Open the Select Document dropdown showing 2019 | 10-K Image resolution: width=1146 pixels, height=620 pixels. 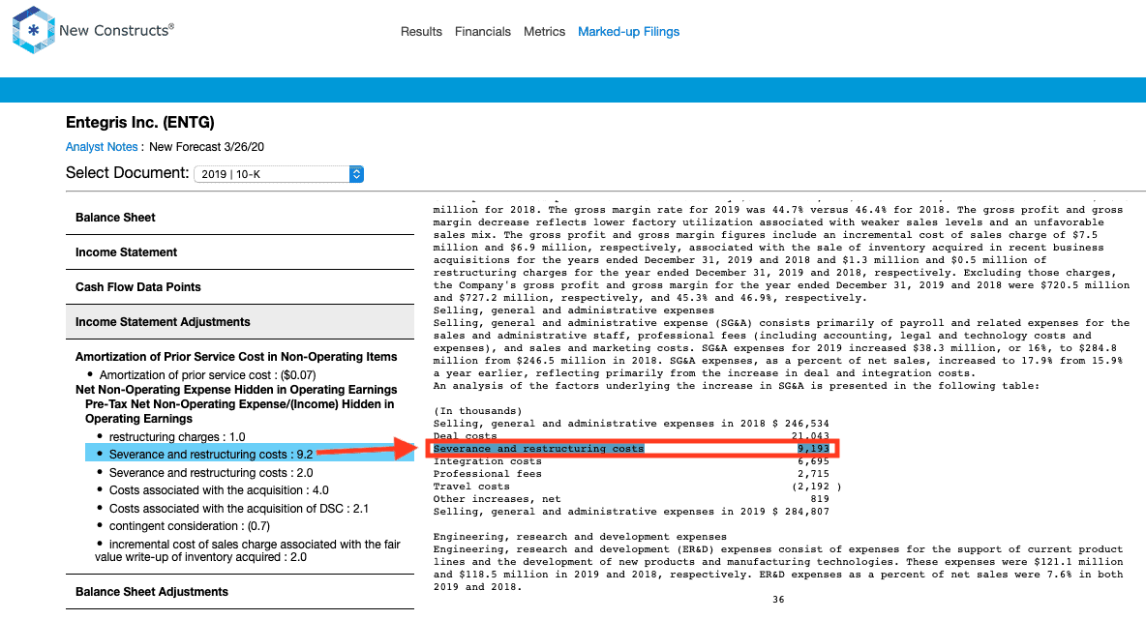[x=279, y=174]
